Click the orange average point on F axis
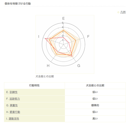 pos(76,41)
